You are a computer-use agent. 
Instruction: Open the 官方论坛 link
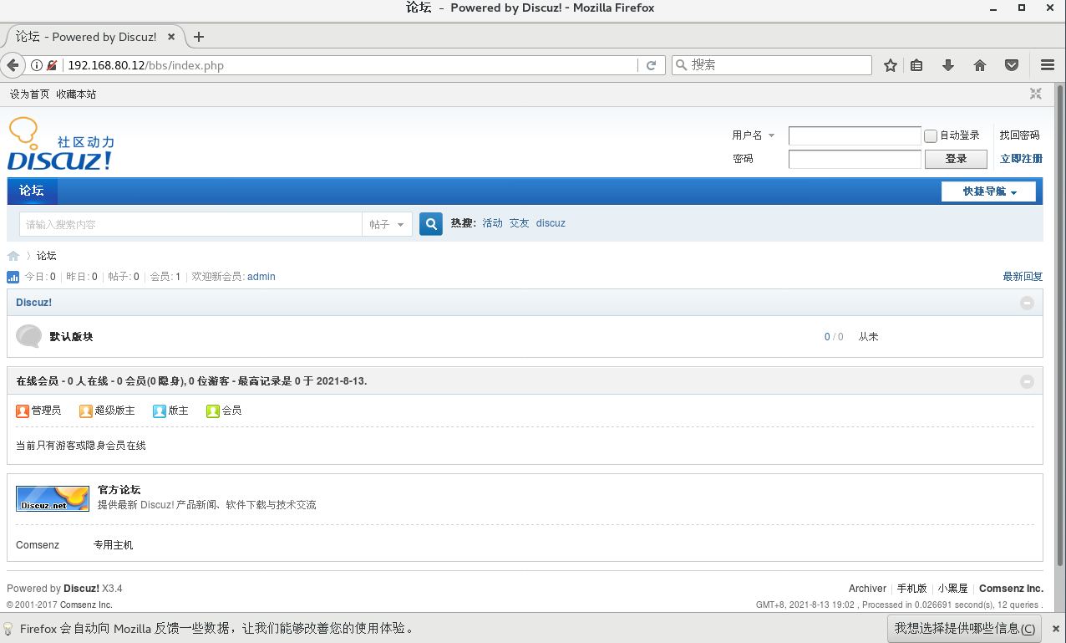point(119,490)
